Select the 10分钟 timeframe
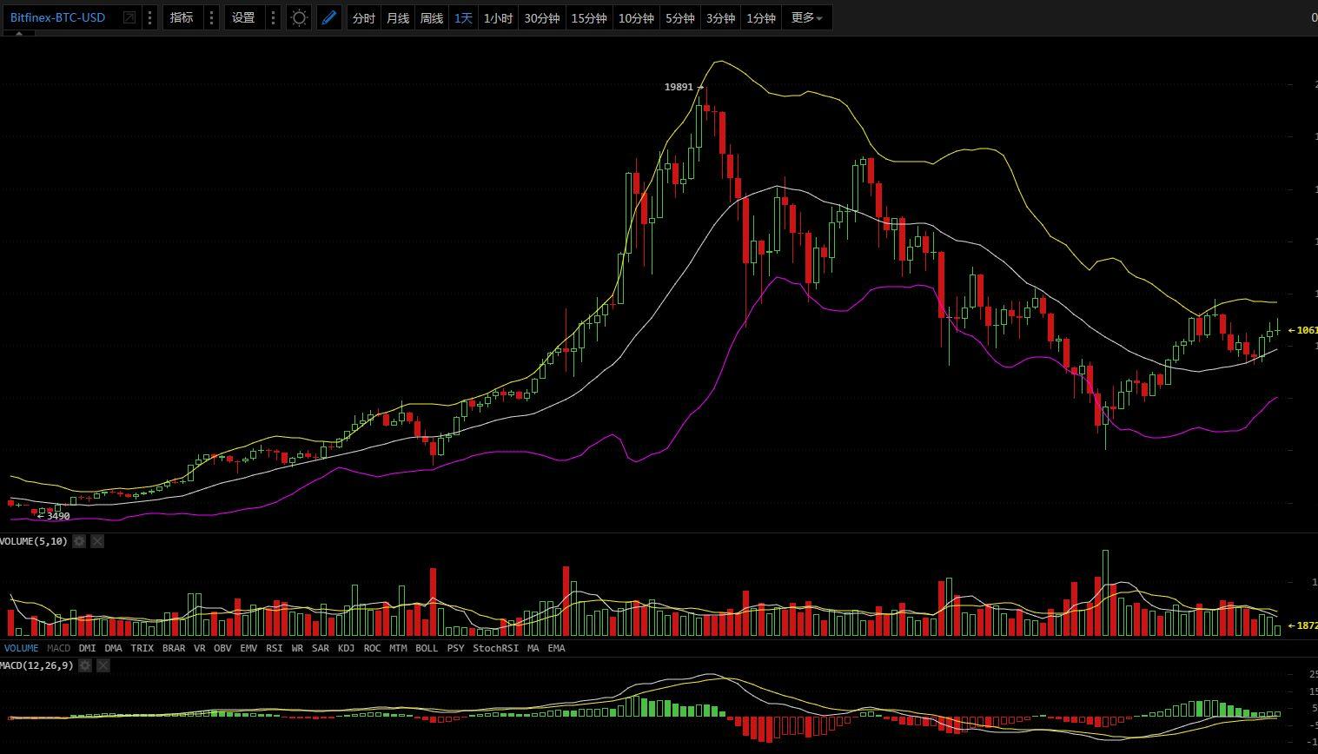 [636, 18]
